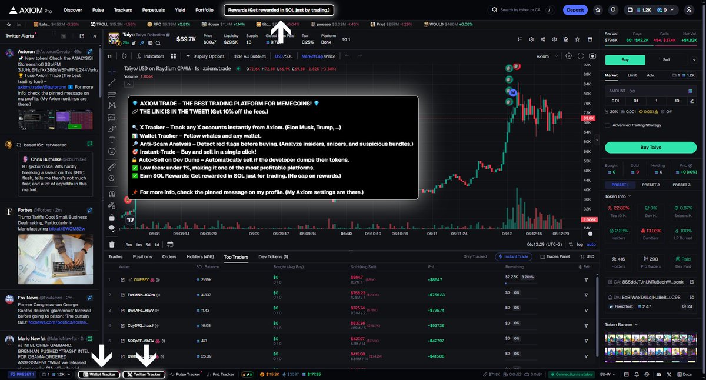
Task: Switch to Dev Tokens (1) tab
Action: click(273, 257)
